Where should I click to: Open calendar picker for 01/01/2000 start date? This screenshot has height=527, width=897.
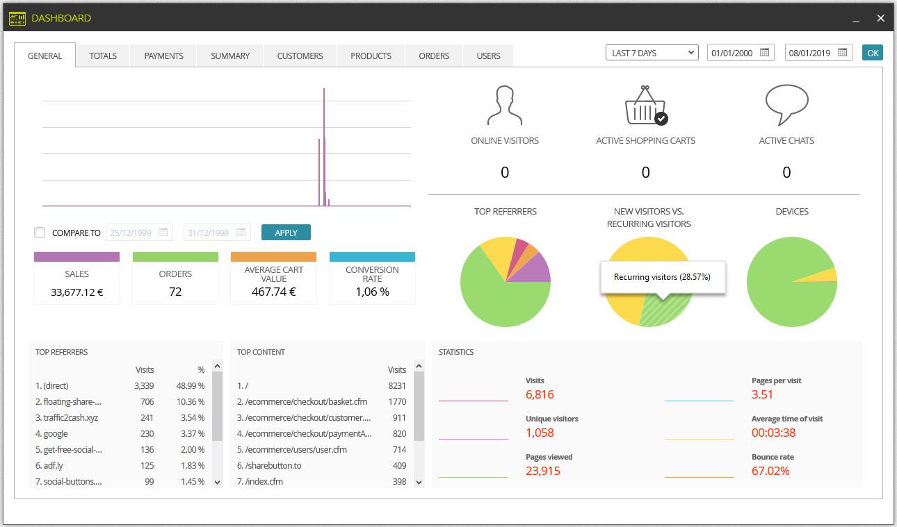(765, 53)
